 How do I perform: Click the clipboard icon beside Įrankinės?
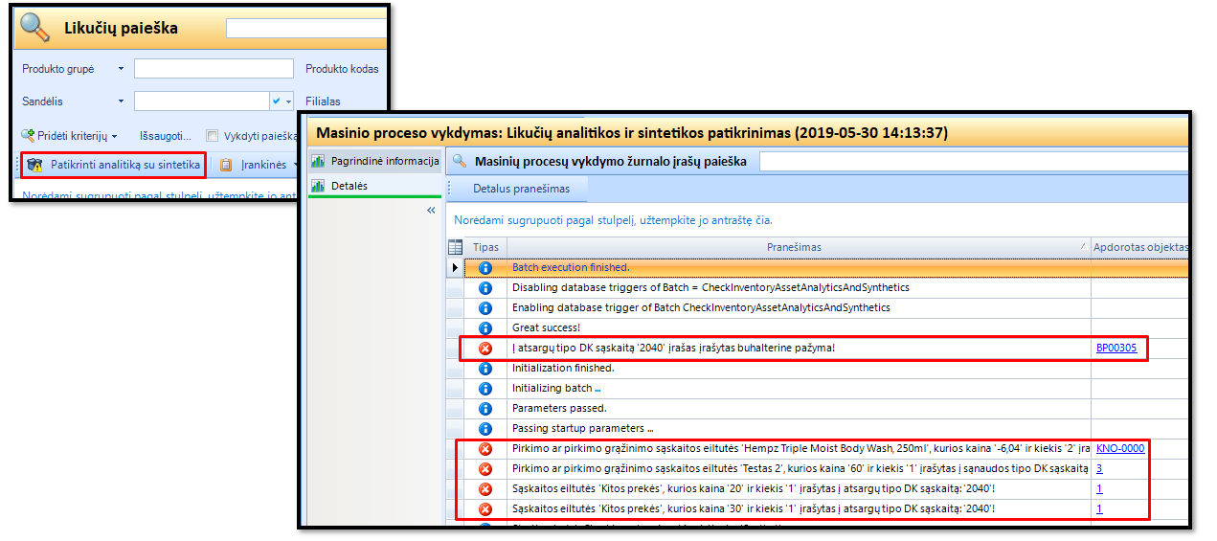[x=226, y=165]
